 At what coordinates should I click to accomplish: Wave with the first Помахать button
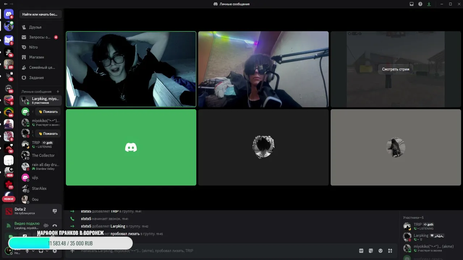coord(48,112)
